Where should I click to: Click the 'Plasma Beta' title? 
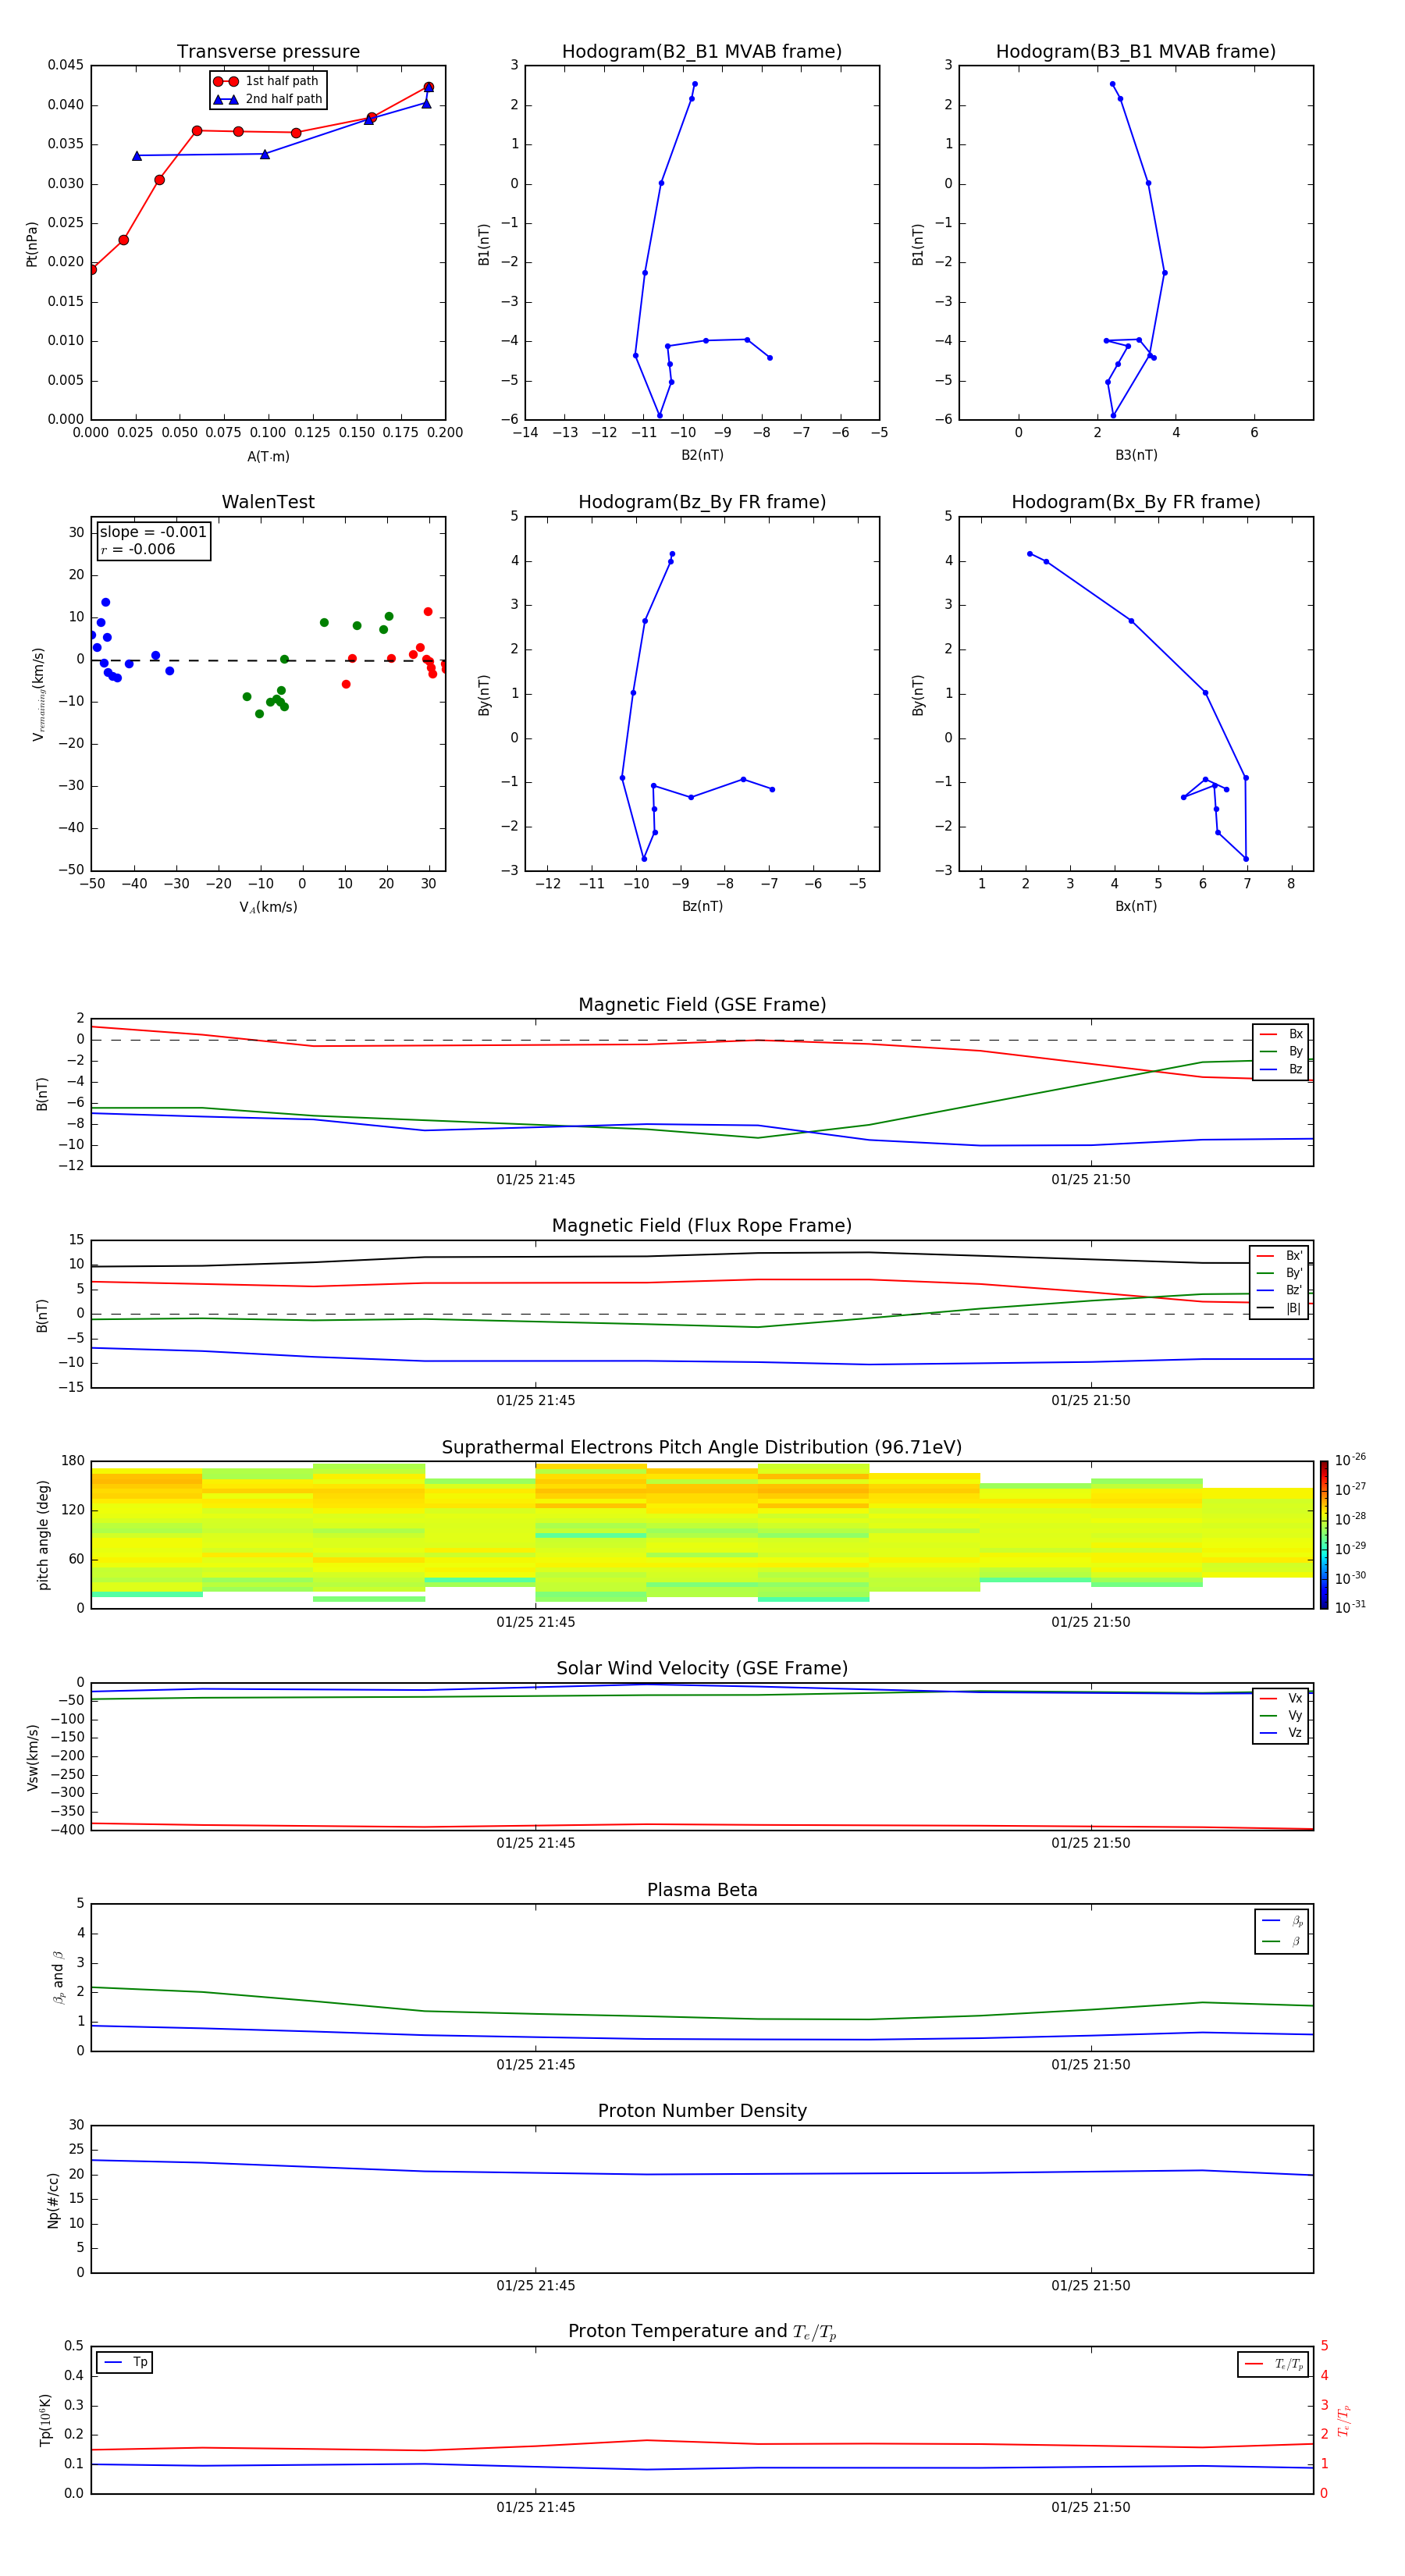point(702,1890)
